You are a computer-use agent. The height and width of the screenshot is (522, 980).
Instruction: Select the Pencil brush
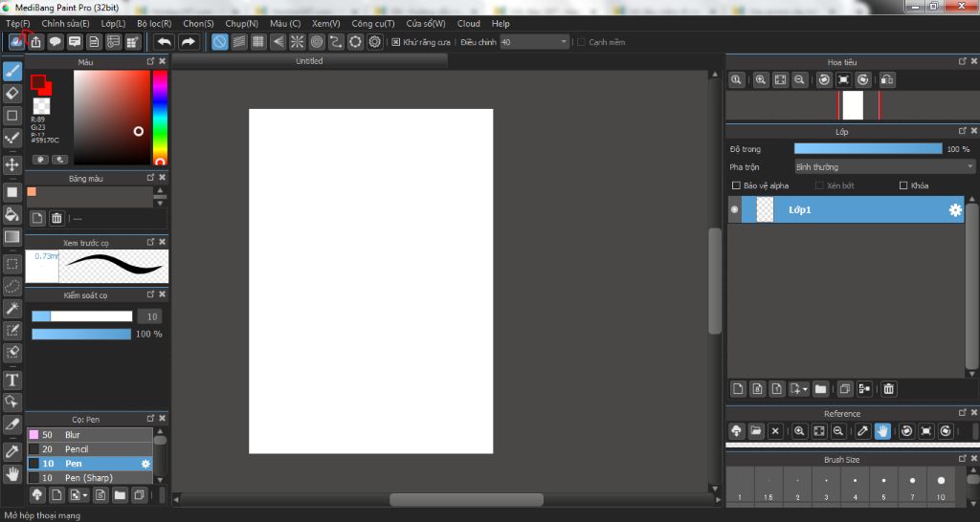89,449
